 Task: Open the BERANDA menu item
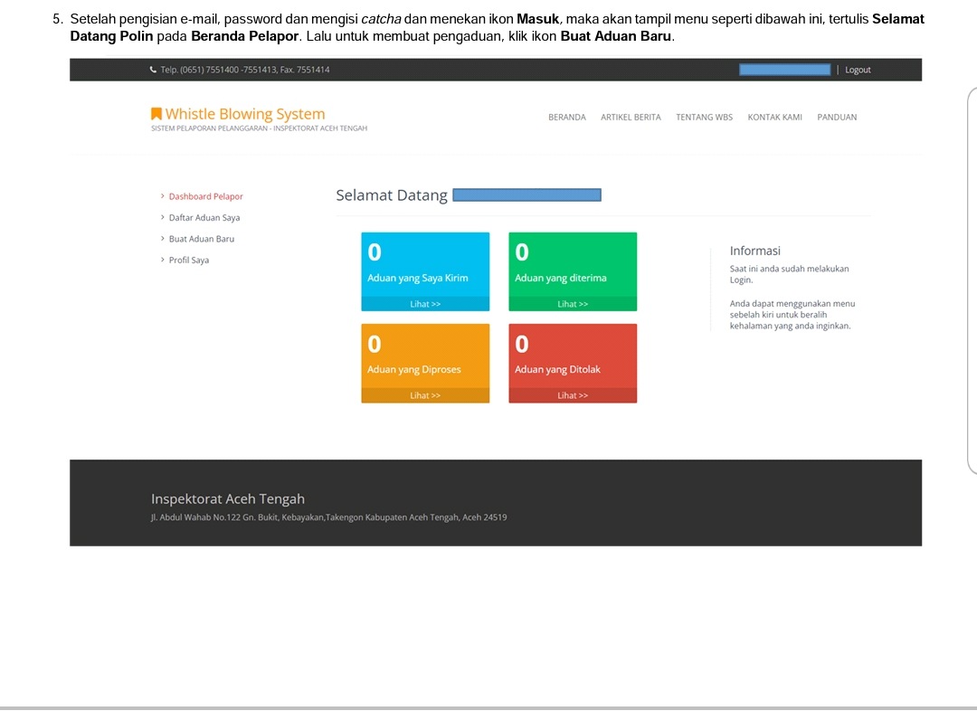567,118
